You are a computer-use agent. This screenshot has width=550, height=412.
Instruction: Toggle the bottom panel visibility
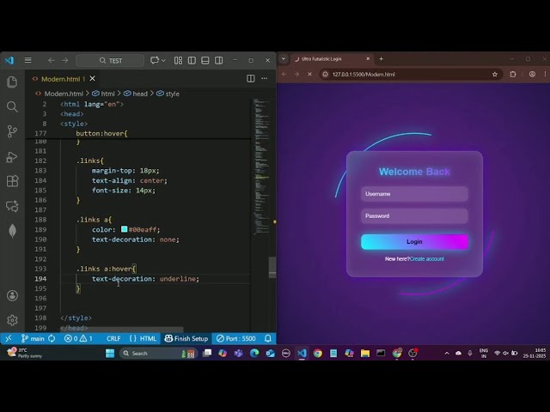coord(205,60)
